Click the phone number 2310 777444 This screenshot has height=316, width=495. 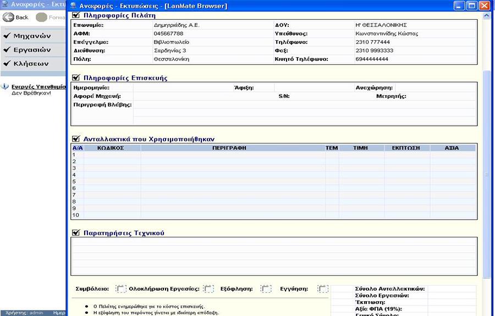coord(372,42)
